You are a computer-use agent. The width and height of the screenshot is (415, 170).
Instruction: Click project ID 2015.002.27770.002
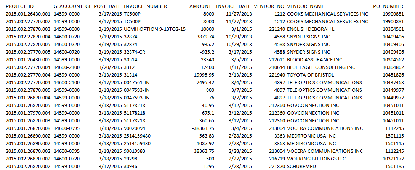pos(28,22)
